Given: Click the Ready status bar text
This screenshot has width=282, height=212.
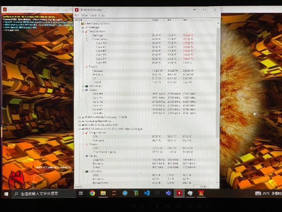Looking at the screenshot, I should 78,187.
